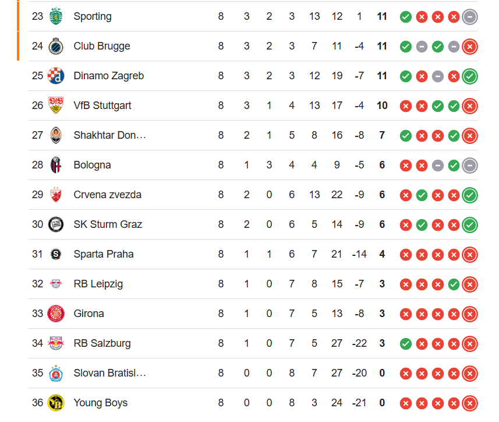The image size is (499, 422).
Task: Click the Girona crest icon
Action: coord(56,314)
